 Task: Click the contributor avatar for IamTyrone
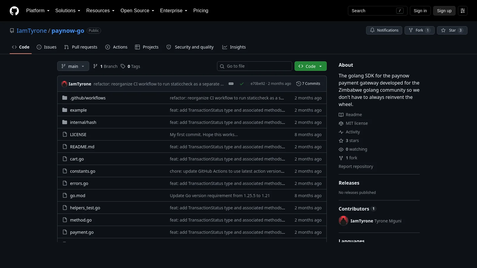point(343,221)
